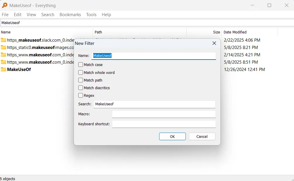Click the Keyboard shortcut field
294x181 pixels.
pyautogui.click(x=164, y=124)
